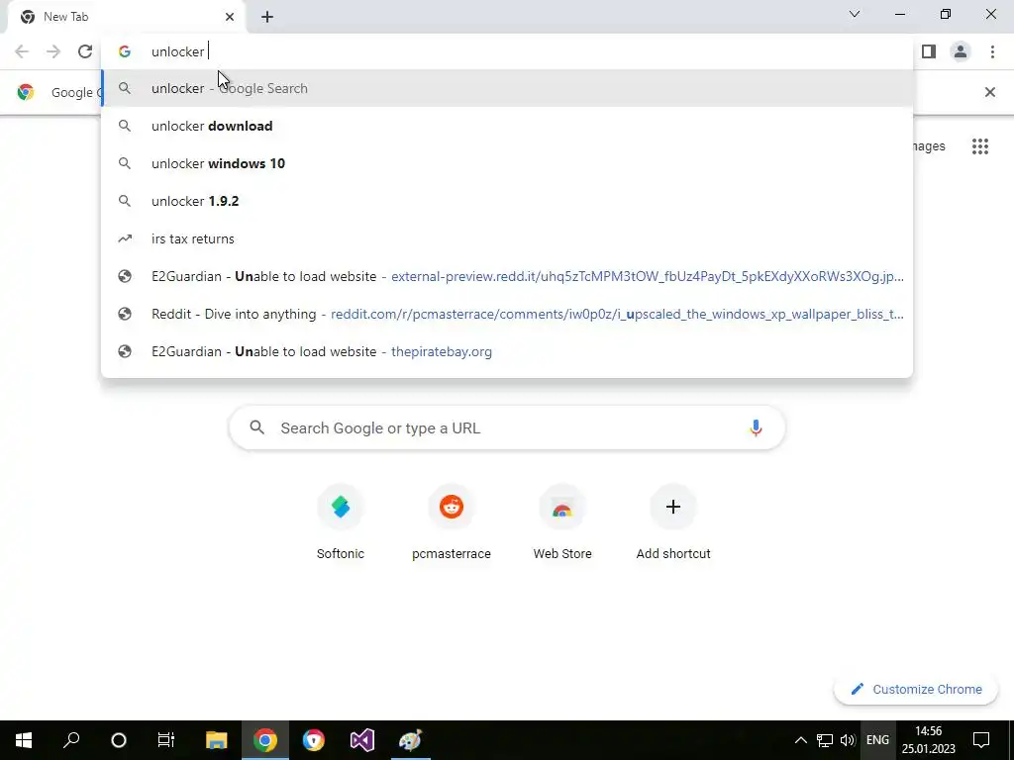1014x760 pixels.
Task: Open the Chrome three-dot menu
Action: pos(992,51)
